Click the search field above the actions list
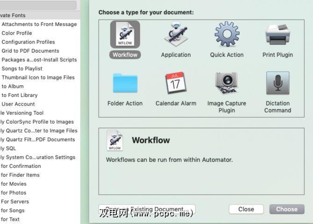Image resolution: width=313 pixels, height=224 pixels. (x=38, y=5)
